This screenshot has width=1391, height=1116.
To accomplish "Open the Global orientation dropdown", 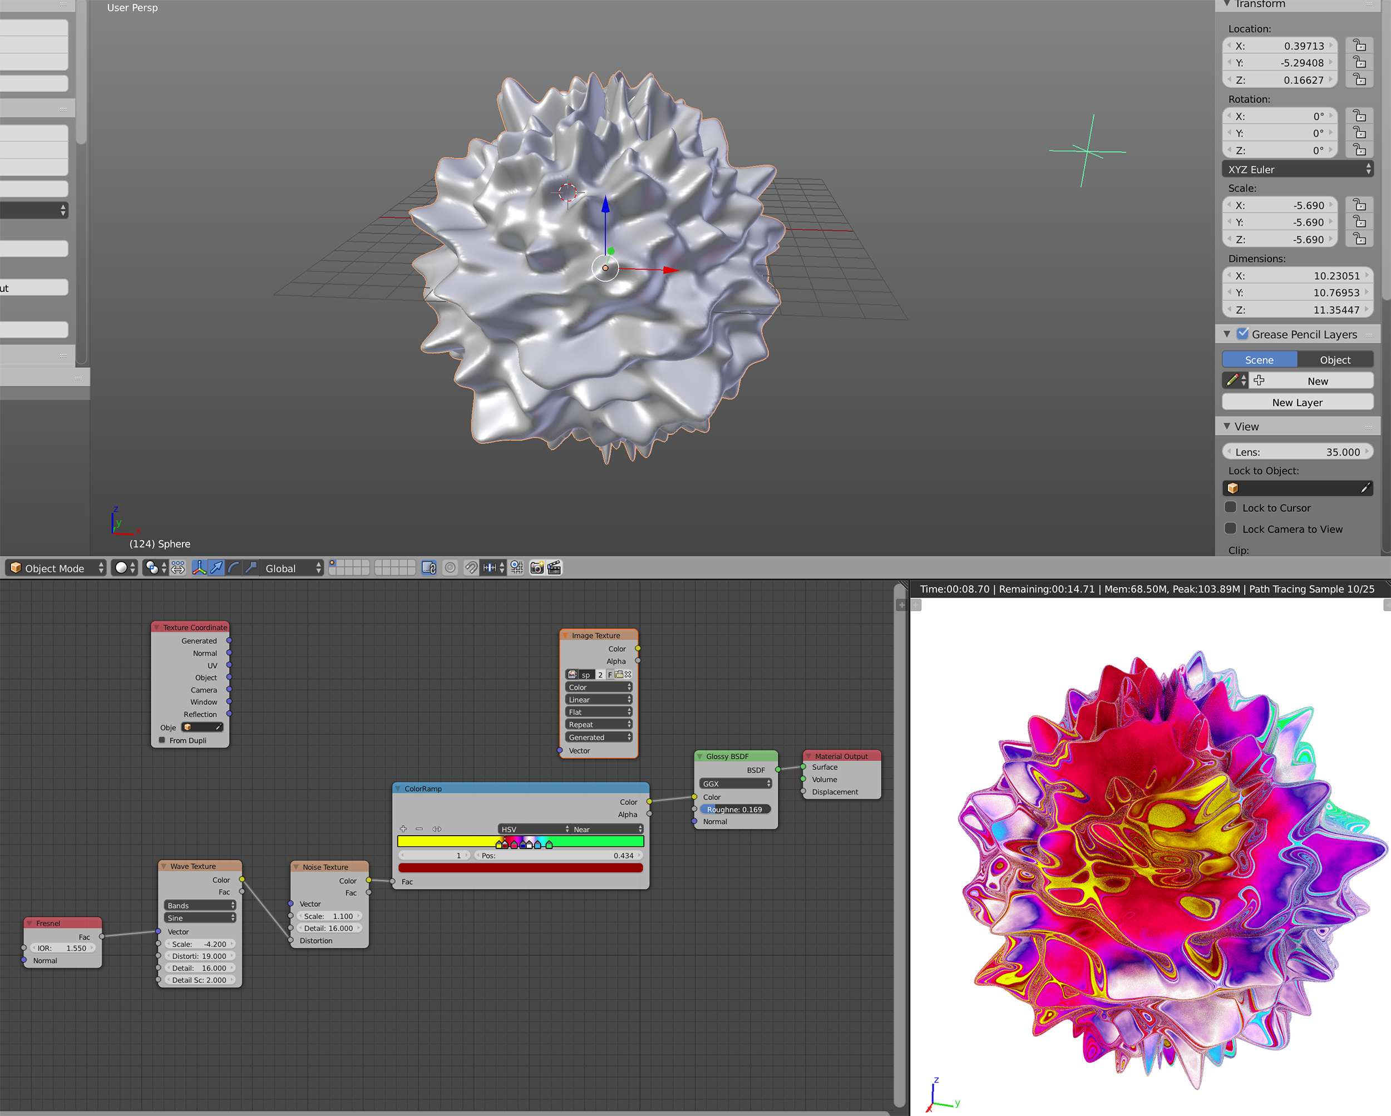I will point(292,567).
